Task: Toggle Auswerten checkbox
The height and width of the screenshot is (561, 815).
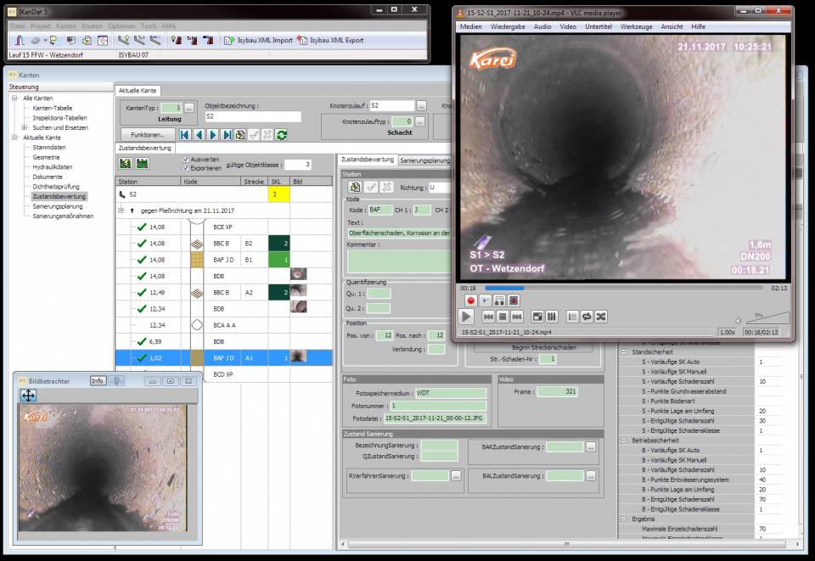Action: (x=186, y=160)
